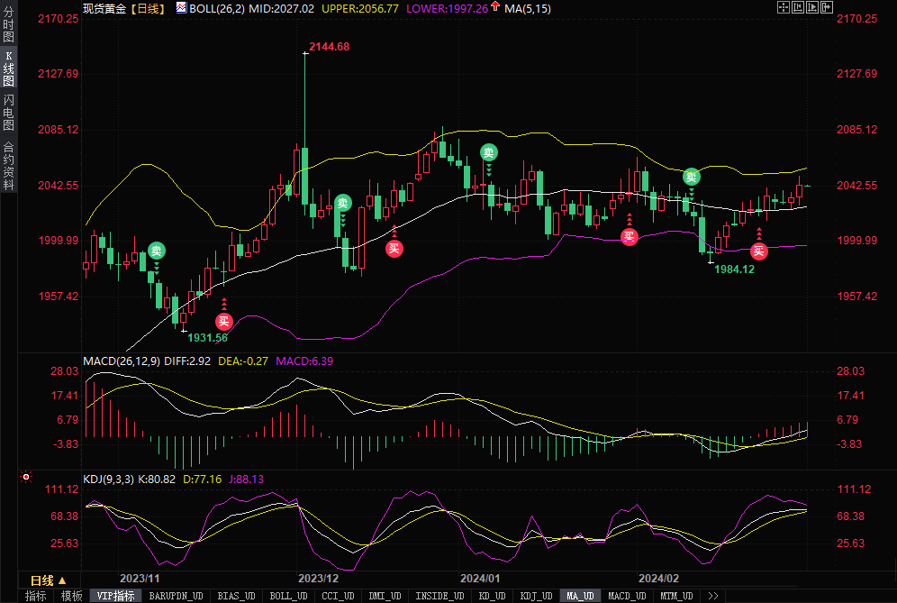Click the first layout icon at top right
This screenshot has height=603, width=897.
[783, 7]
